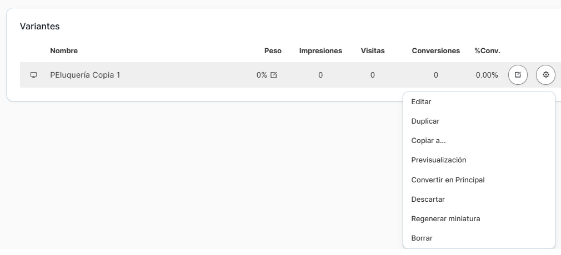The height and width of the screenshot is (255, 561).
Task: Click the edit weight icon next to 0%
Action: (273, 75)
